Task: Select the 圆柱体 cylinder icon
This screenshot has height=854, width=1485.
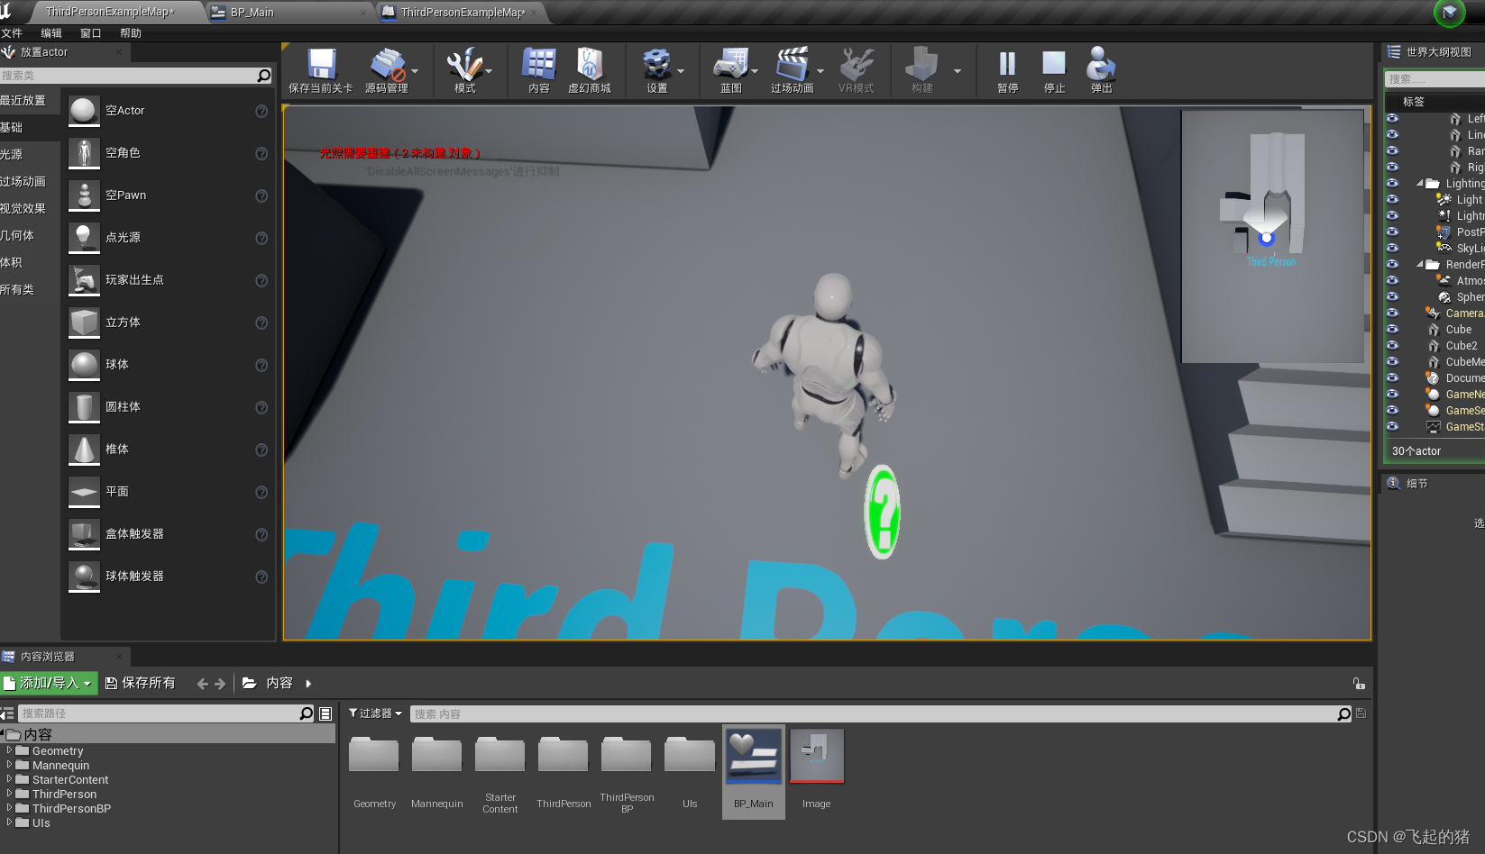Action: 84,407
